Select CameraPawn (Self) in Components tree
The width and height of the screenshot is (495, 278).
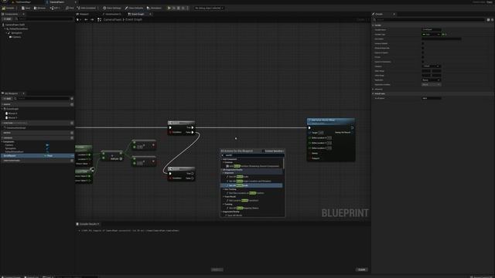(15, 25)
